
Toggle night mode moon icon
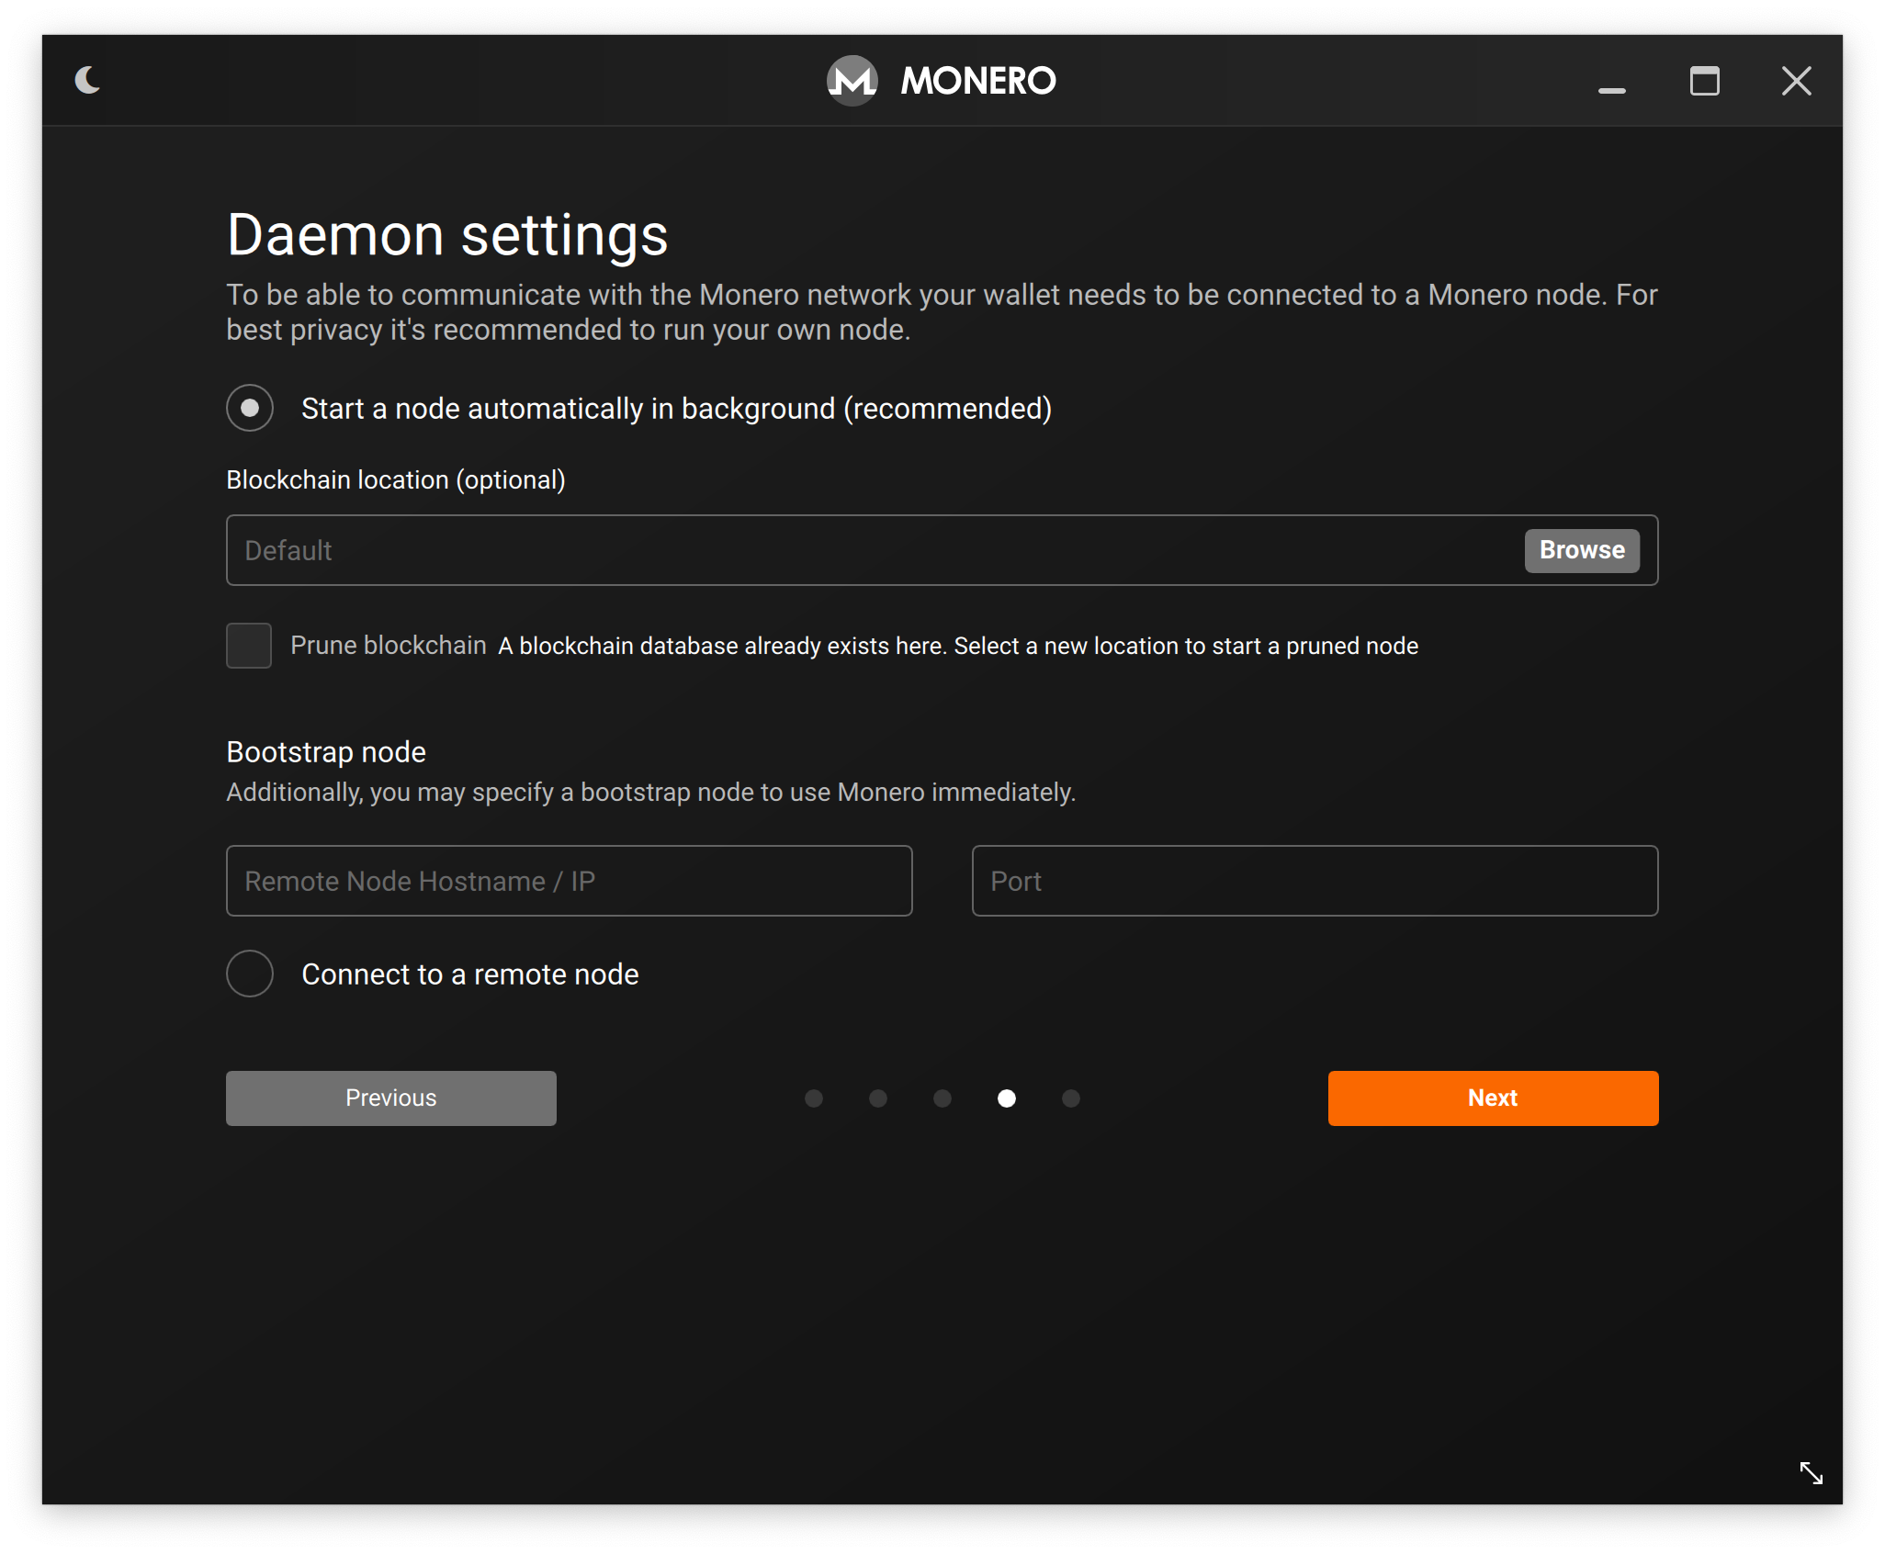tap(87, 80)
